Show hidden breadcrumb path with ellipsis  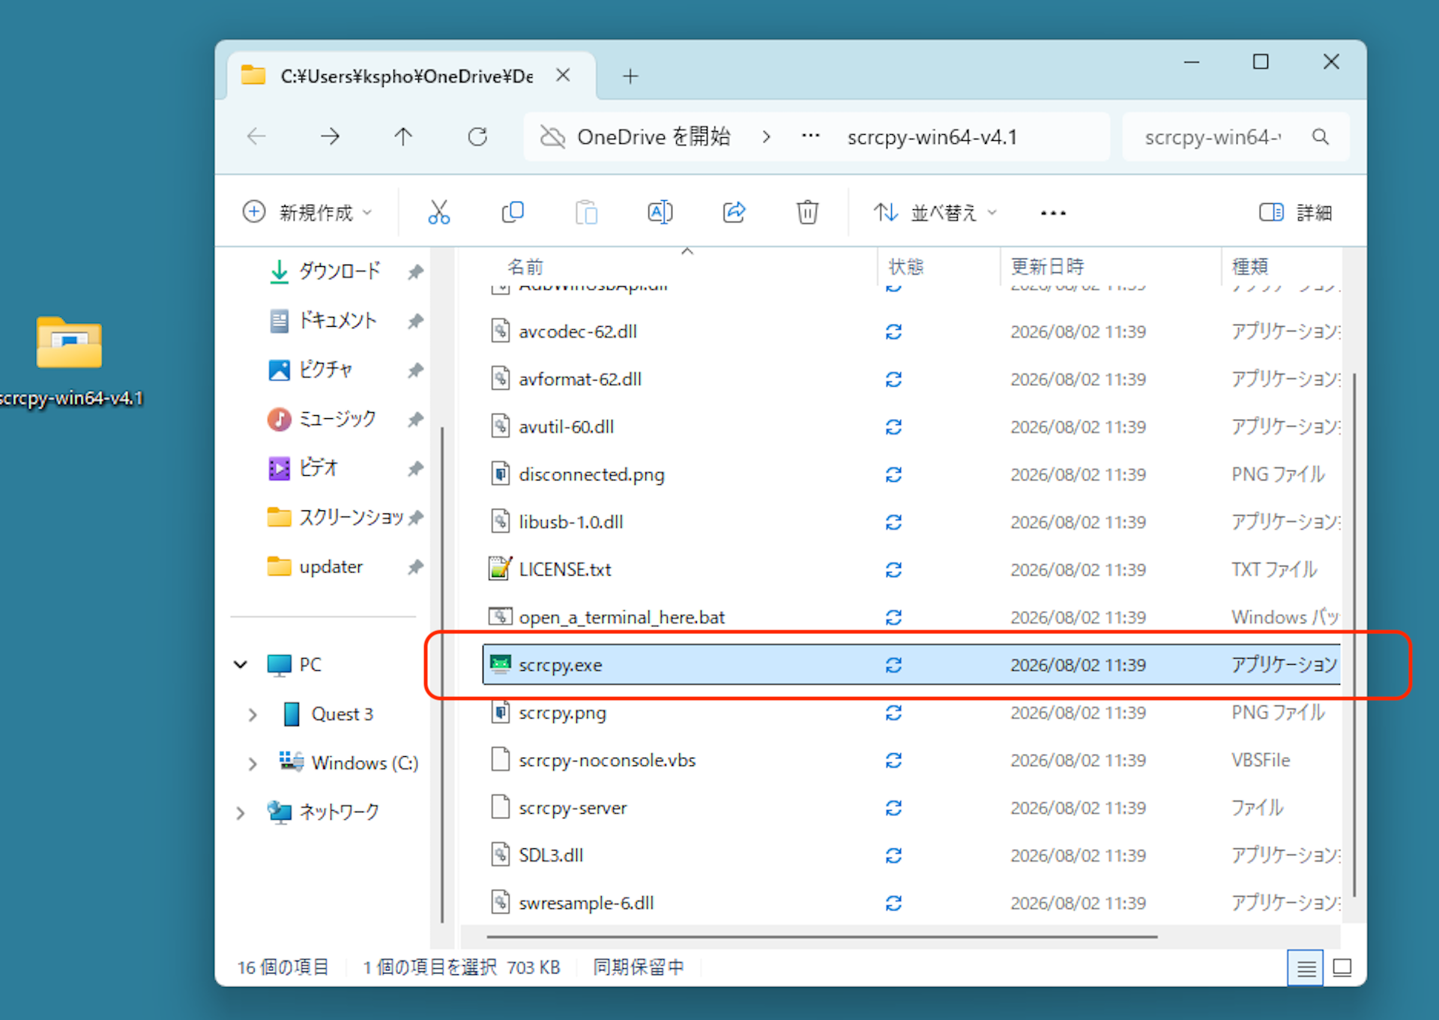tap(810, 136)
